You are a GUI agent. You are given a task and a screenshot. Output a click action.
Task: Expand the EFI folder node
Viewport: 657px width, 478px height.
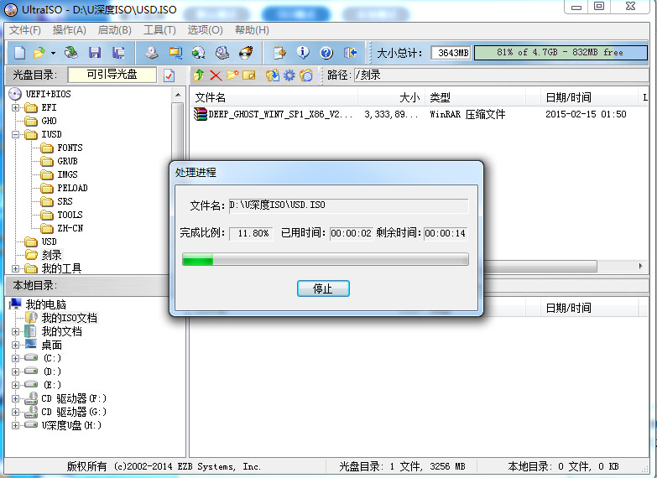(x=15, y=107)
